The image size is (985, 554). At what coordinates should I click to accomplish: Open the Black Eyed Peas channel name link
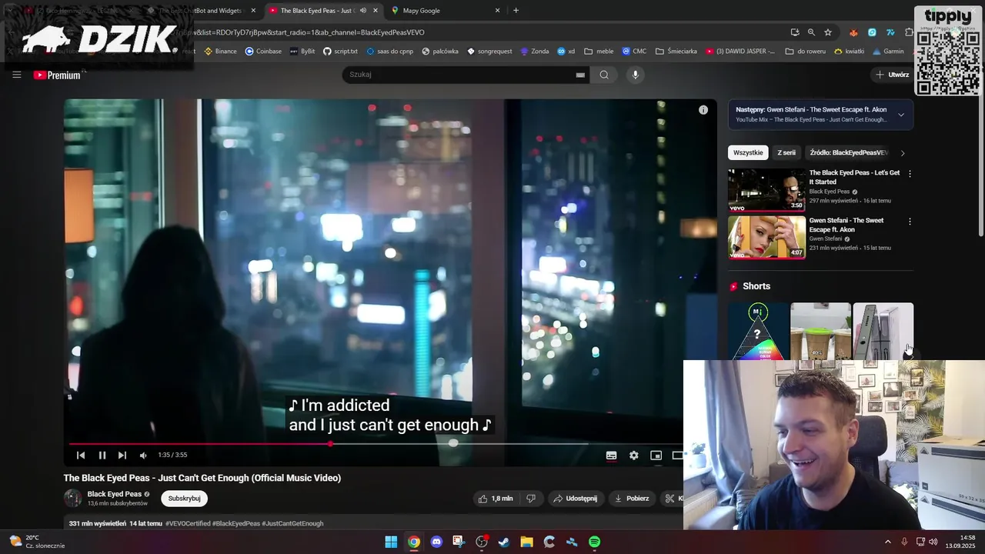coord(114,494)
